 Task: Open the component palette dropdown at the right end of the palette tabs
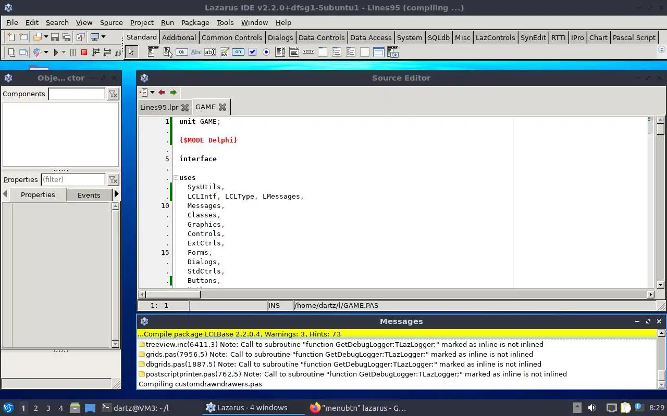(662, 50)
